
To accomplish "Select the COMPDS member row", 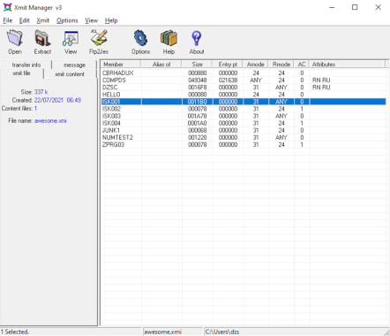I will (244, 80).
